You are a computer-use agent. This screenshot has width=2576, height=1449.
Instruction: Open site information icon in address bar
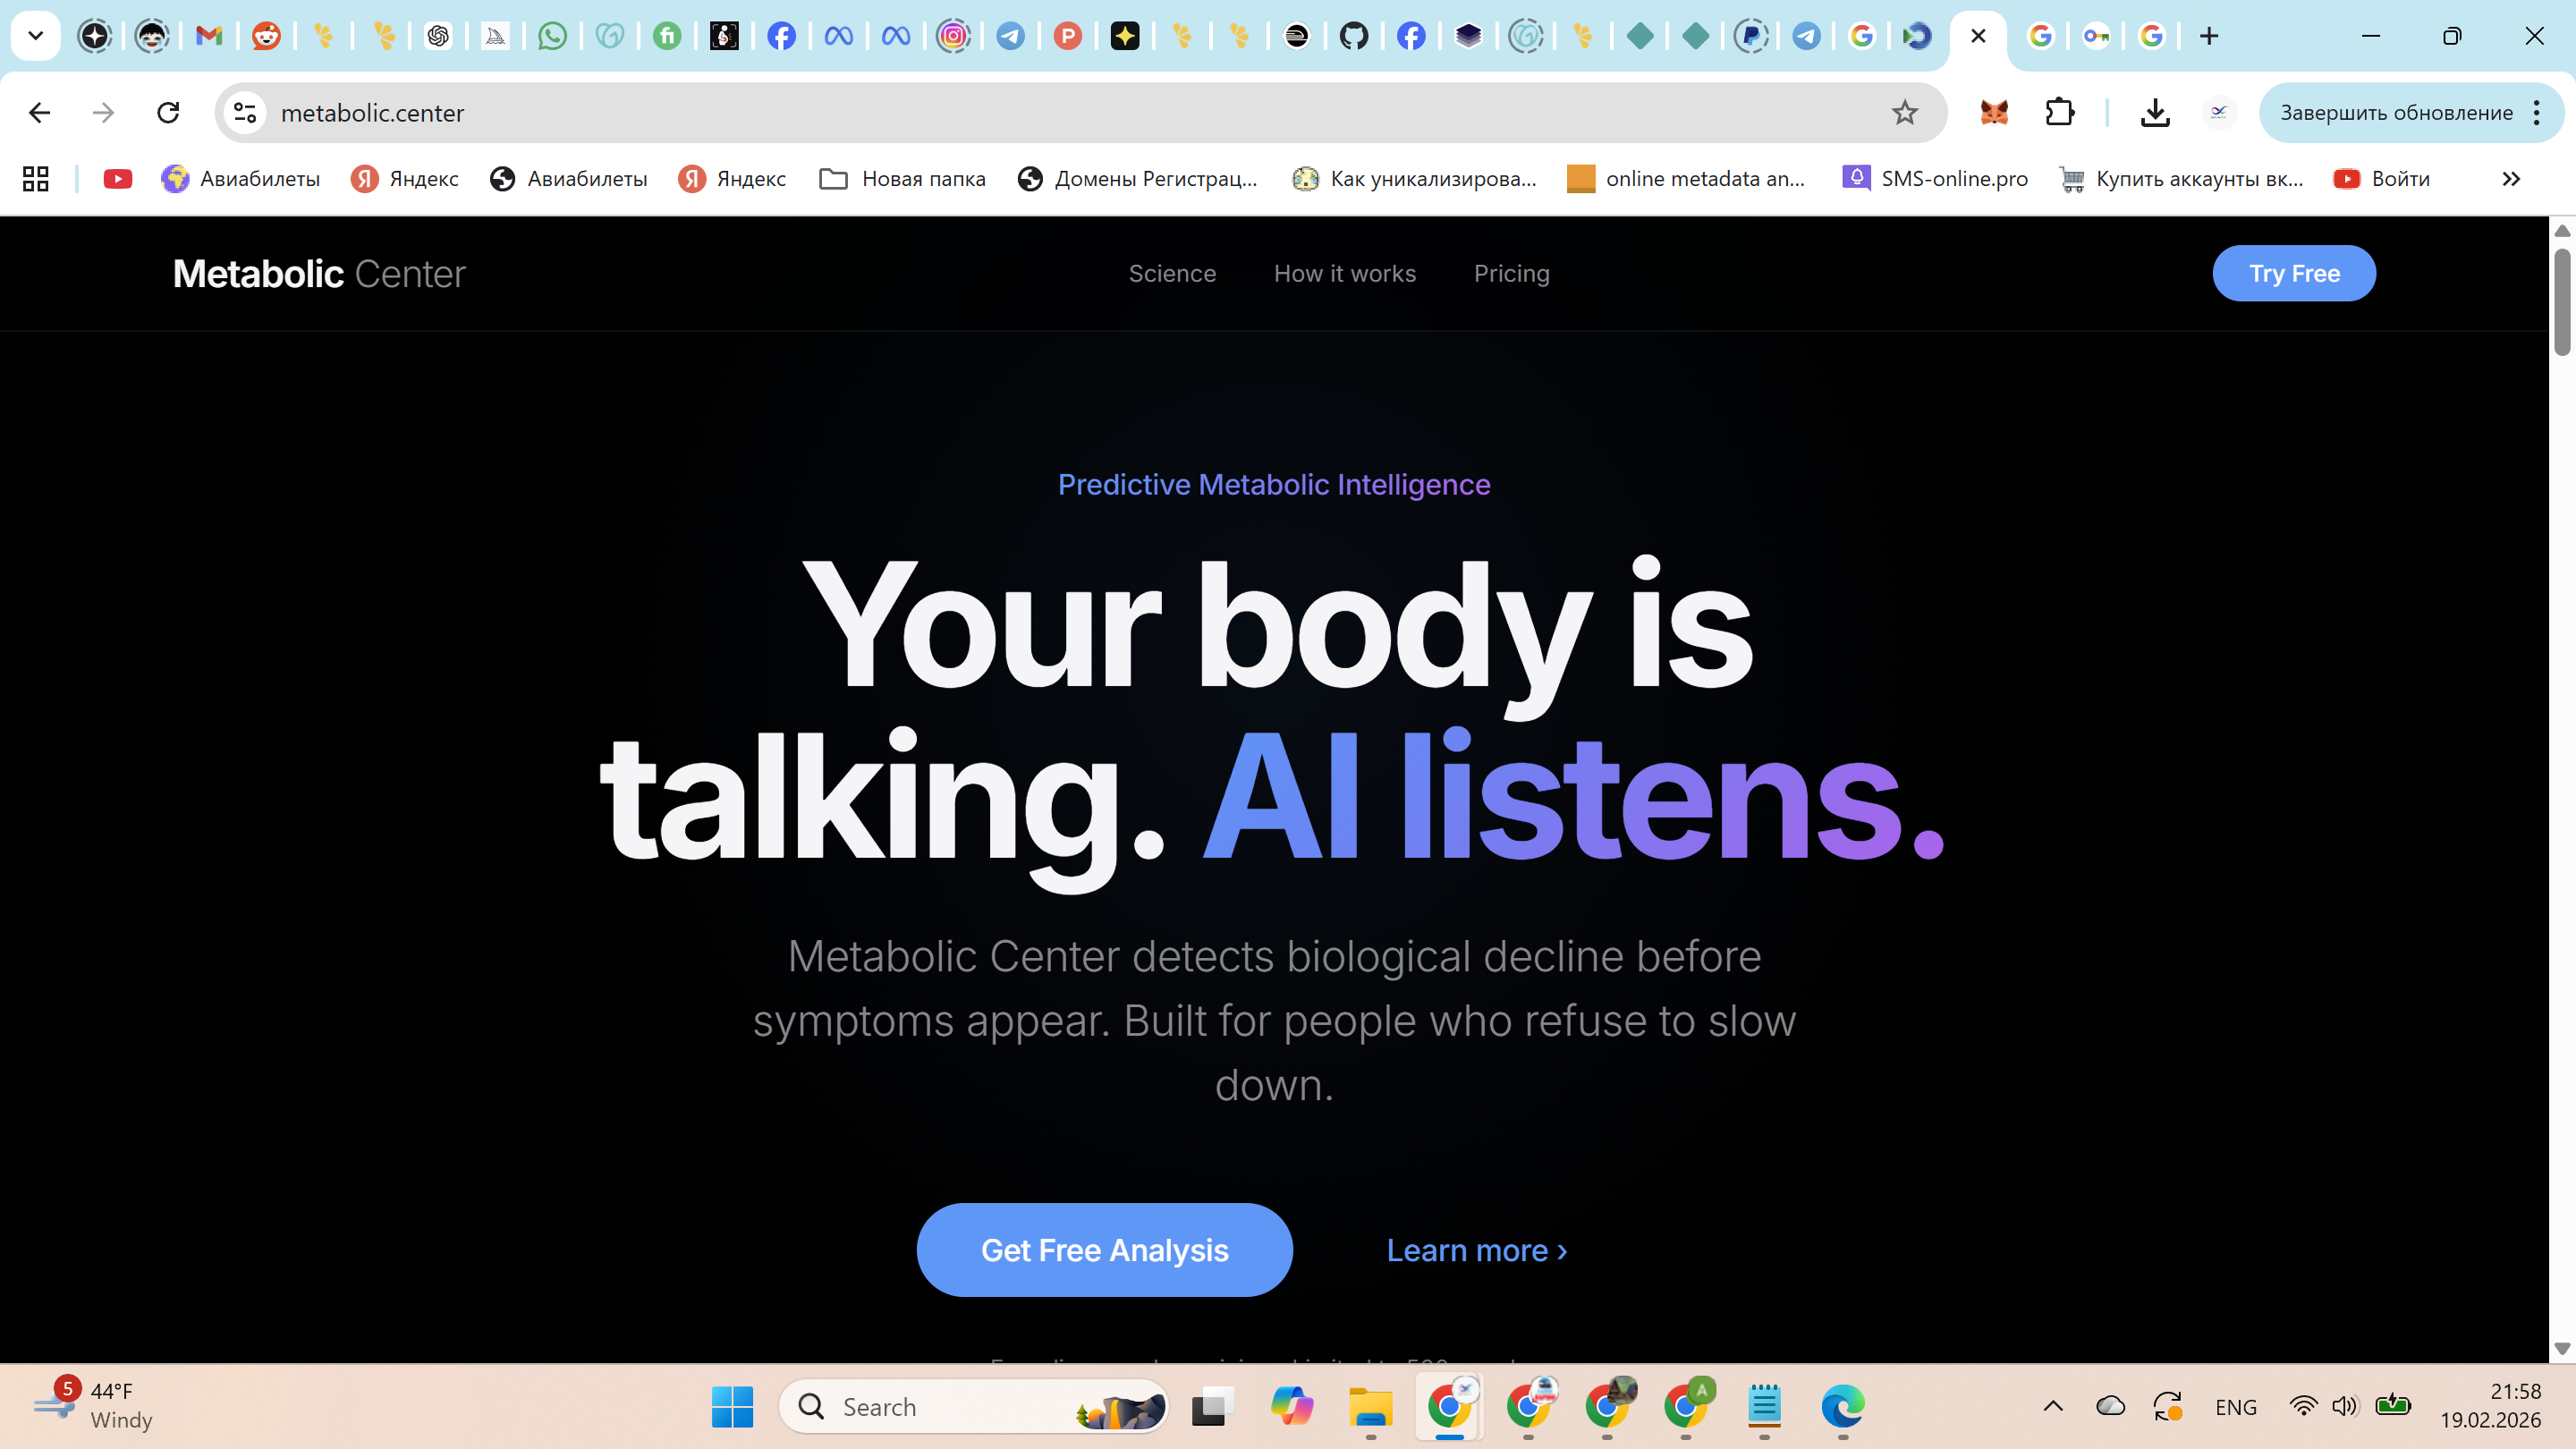(x=245, y=113)
